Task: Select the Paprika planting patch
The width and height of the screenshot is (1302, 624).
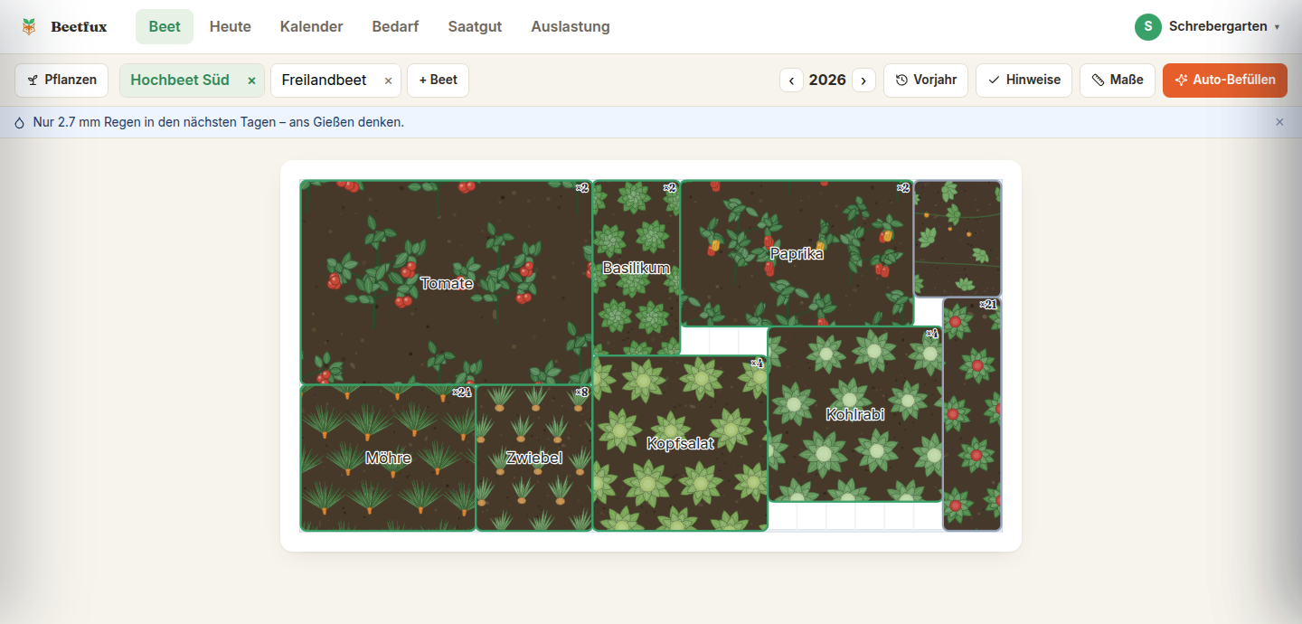Action: tap(797, 253)
